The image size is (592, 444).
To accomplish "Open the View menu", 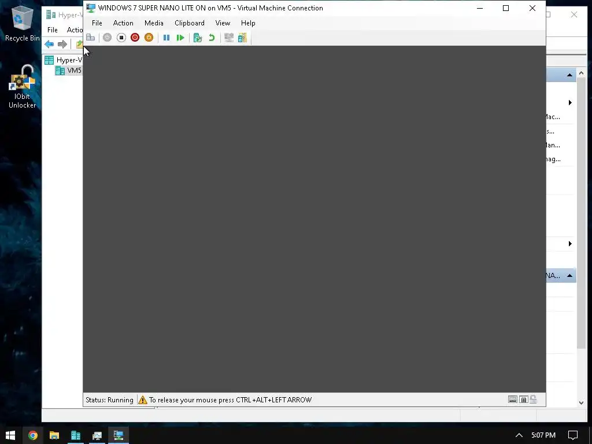I will tap(223, 23).
